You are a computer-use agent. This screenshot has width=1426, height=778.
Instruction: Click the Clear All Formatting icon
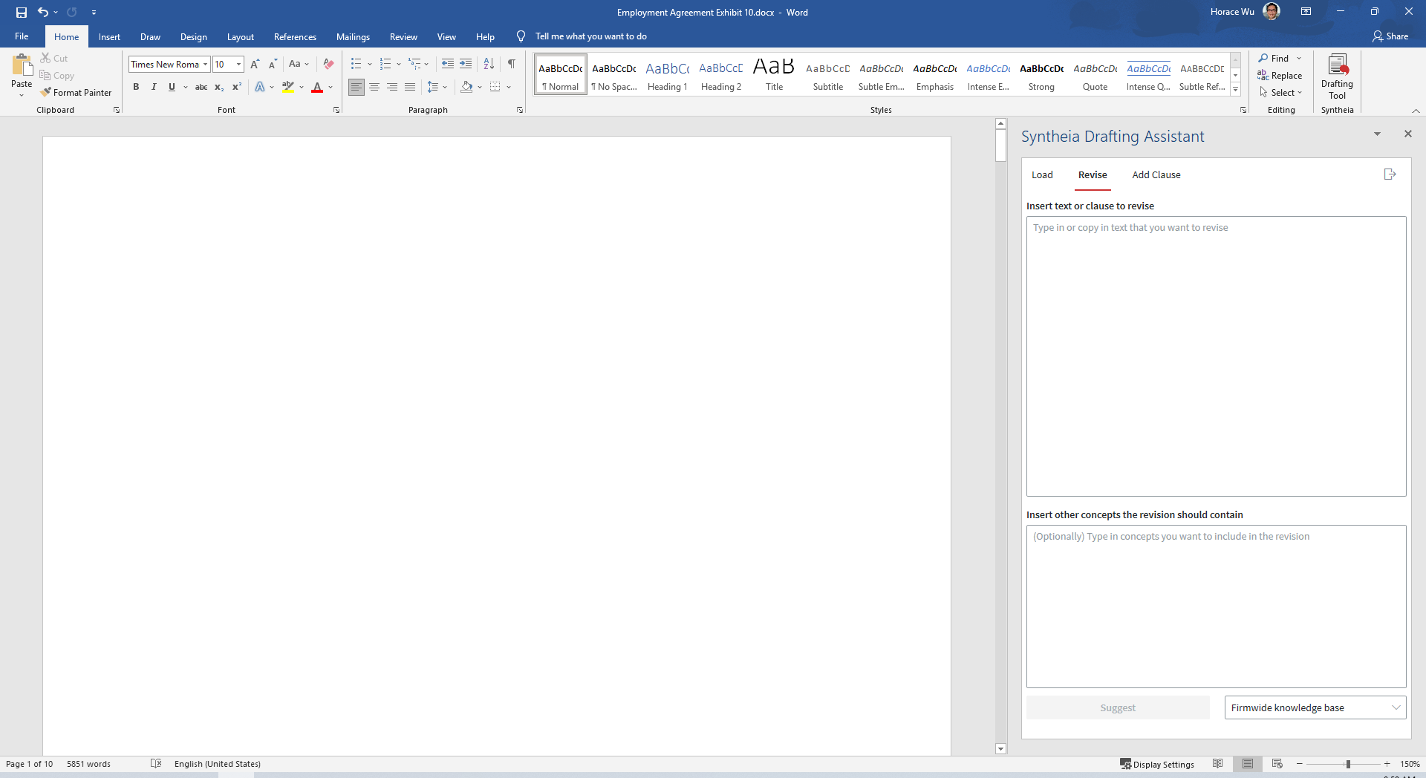[x=328, y=64]
